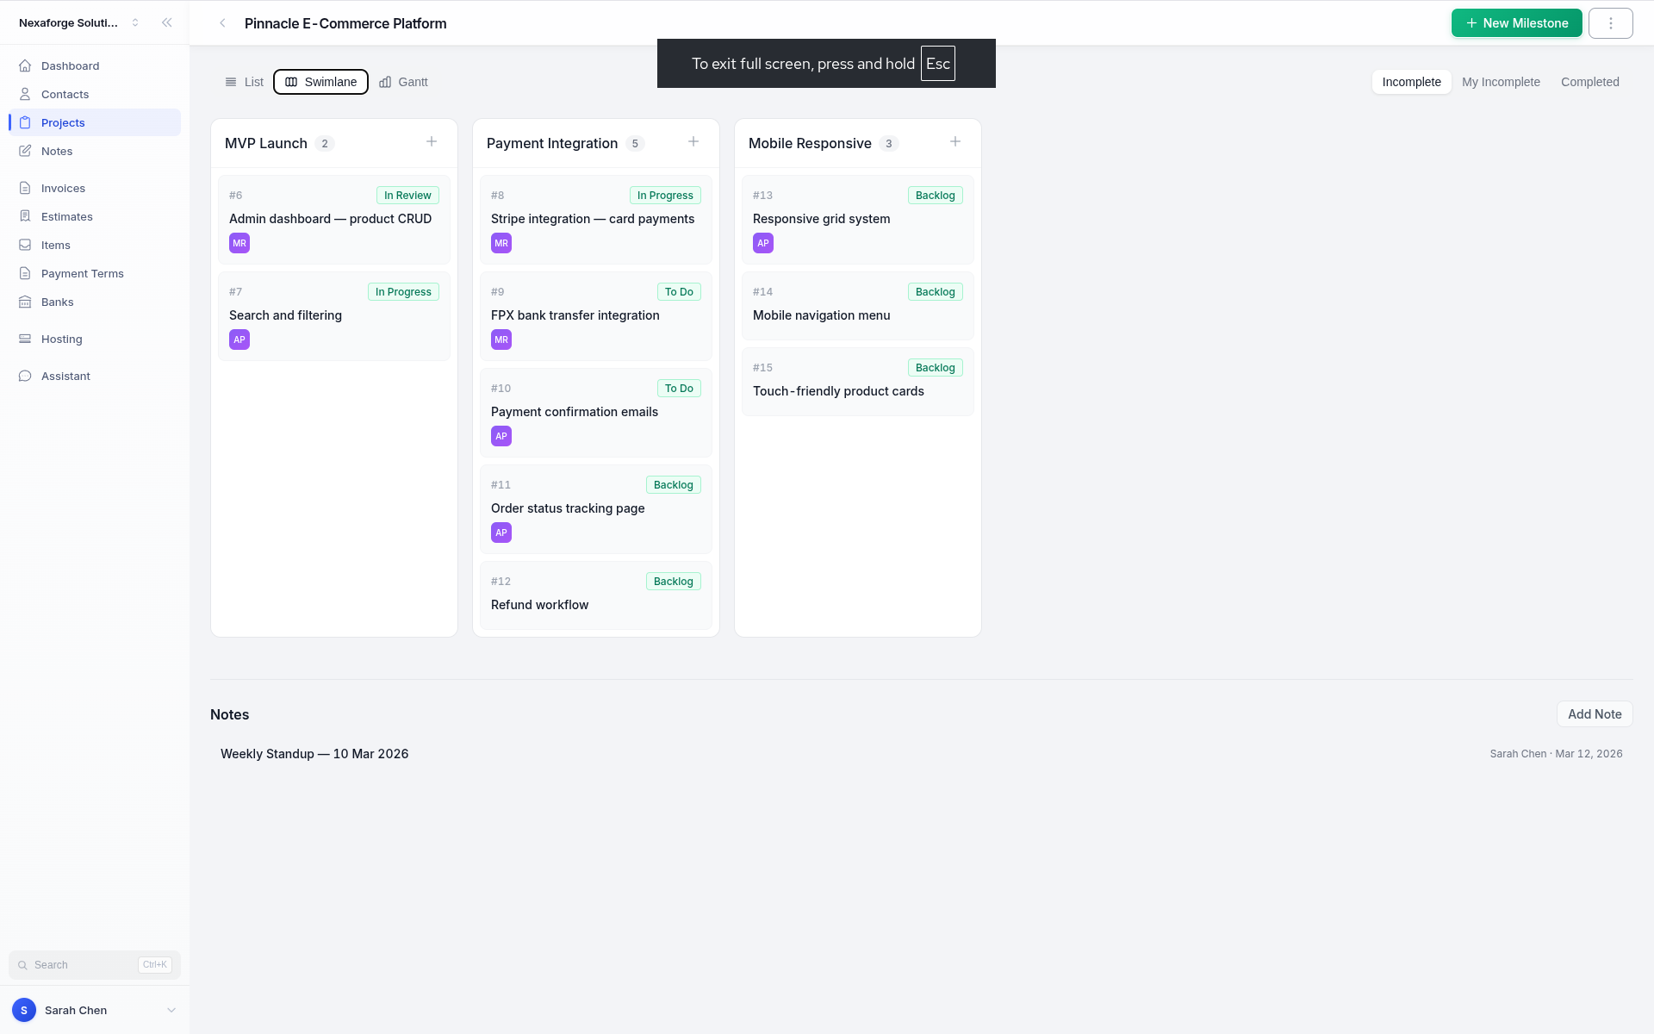Open the Assistant chat in sidebar
Image resolution: width=1654 pixels, height=1034 pixels.
click(65, 377)
